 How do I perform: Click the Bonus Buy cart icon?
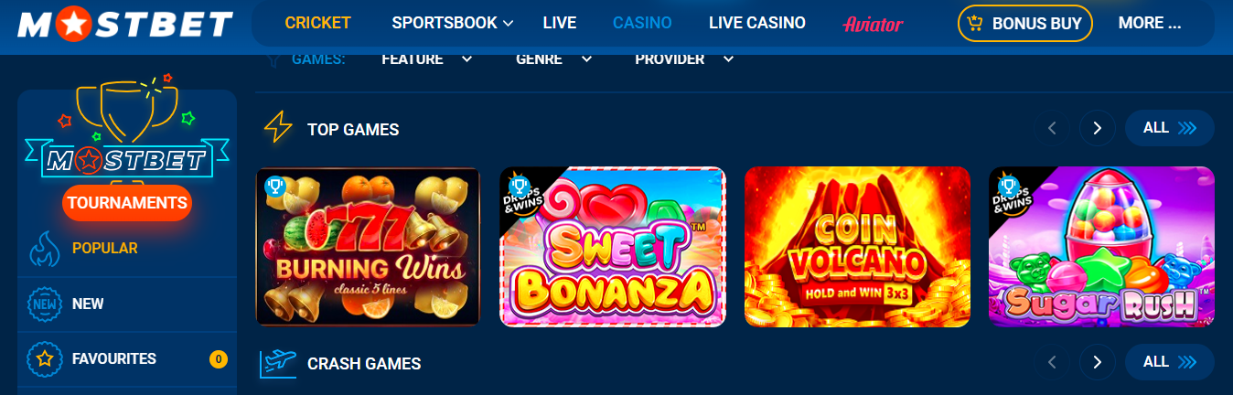tap(975, 24)
